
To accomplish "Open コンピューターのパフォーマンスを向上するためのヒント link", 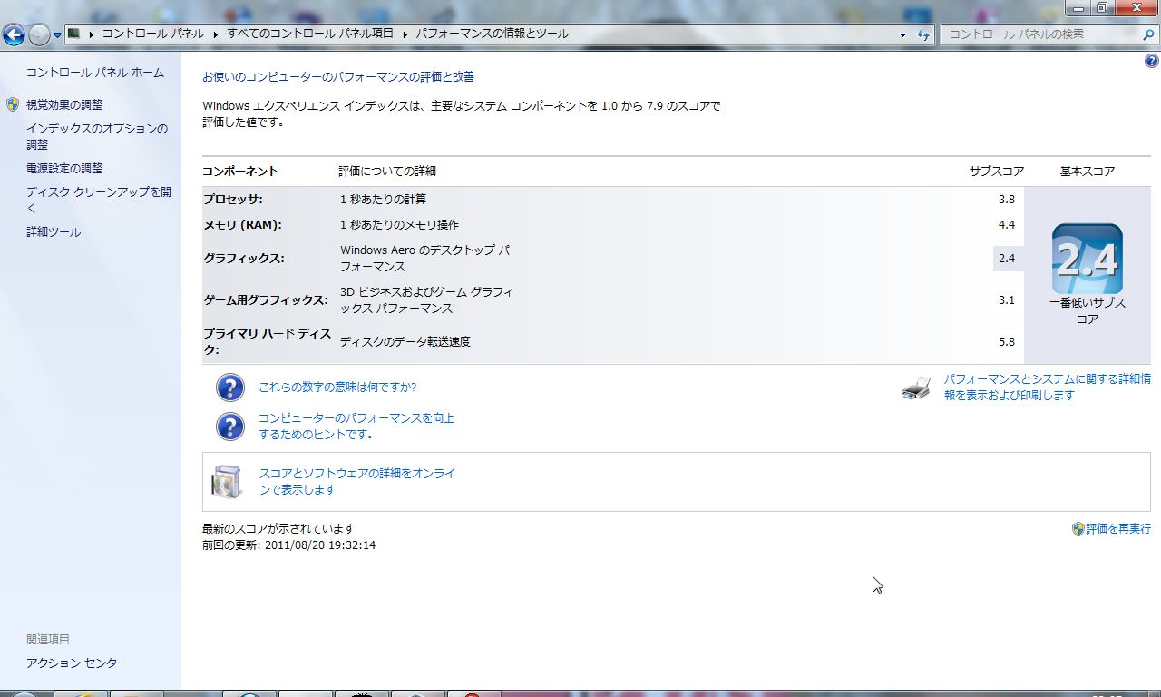I will pyautogui.click(x=356, y=426).
